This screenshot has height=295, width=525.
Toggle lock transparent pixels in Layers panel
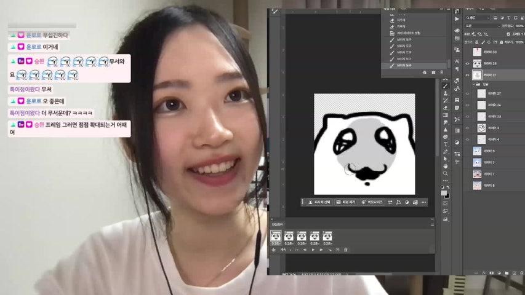pyautogui.click(x=477, y=42)
